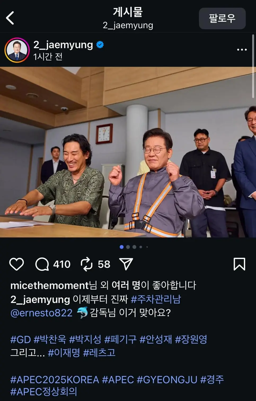Open 2_jaemyung username in post header
The height and width of the screenshot is (401, 256).
coord(63,45)
